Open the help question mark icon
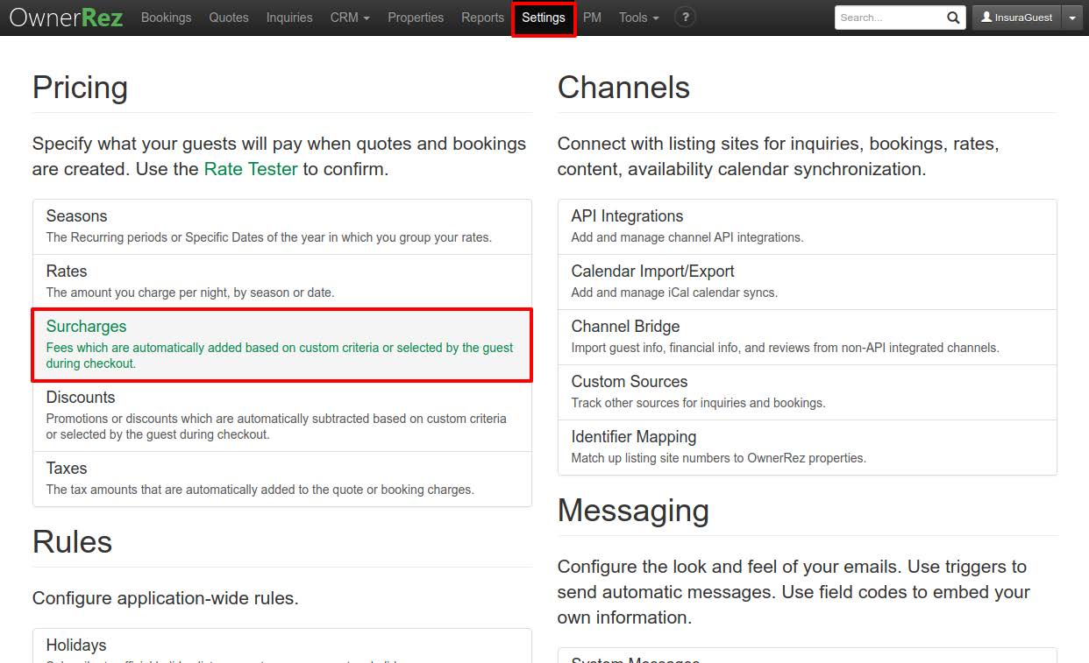This screenshot has height=663, width=1089. pos(686,17)
